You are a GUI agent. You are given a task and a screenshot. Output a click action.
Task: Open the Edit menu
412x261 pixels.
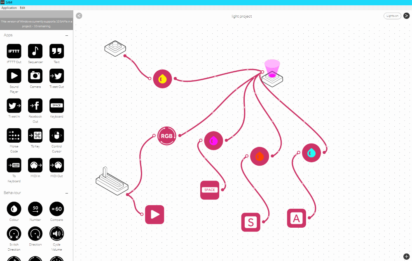tap(23, 7)
